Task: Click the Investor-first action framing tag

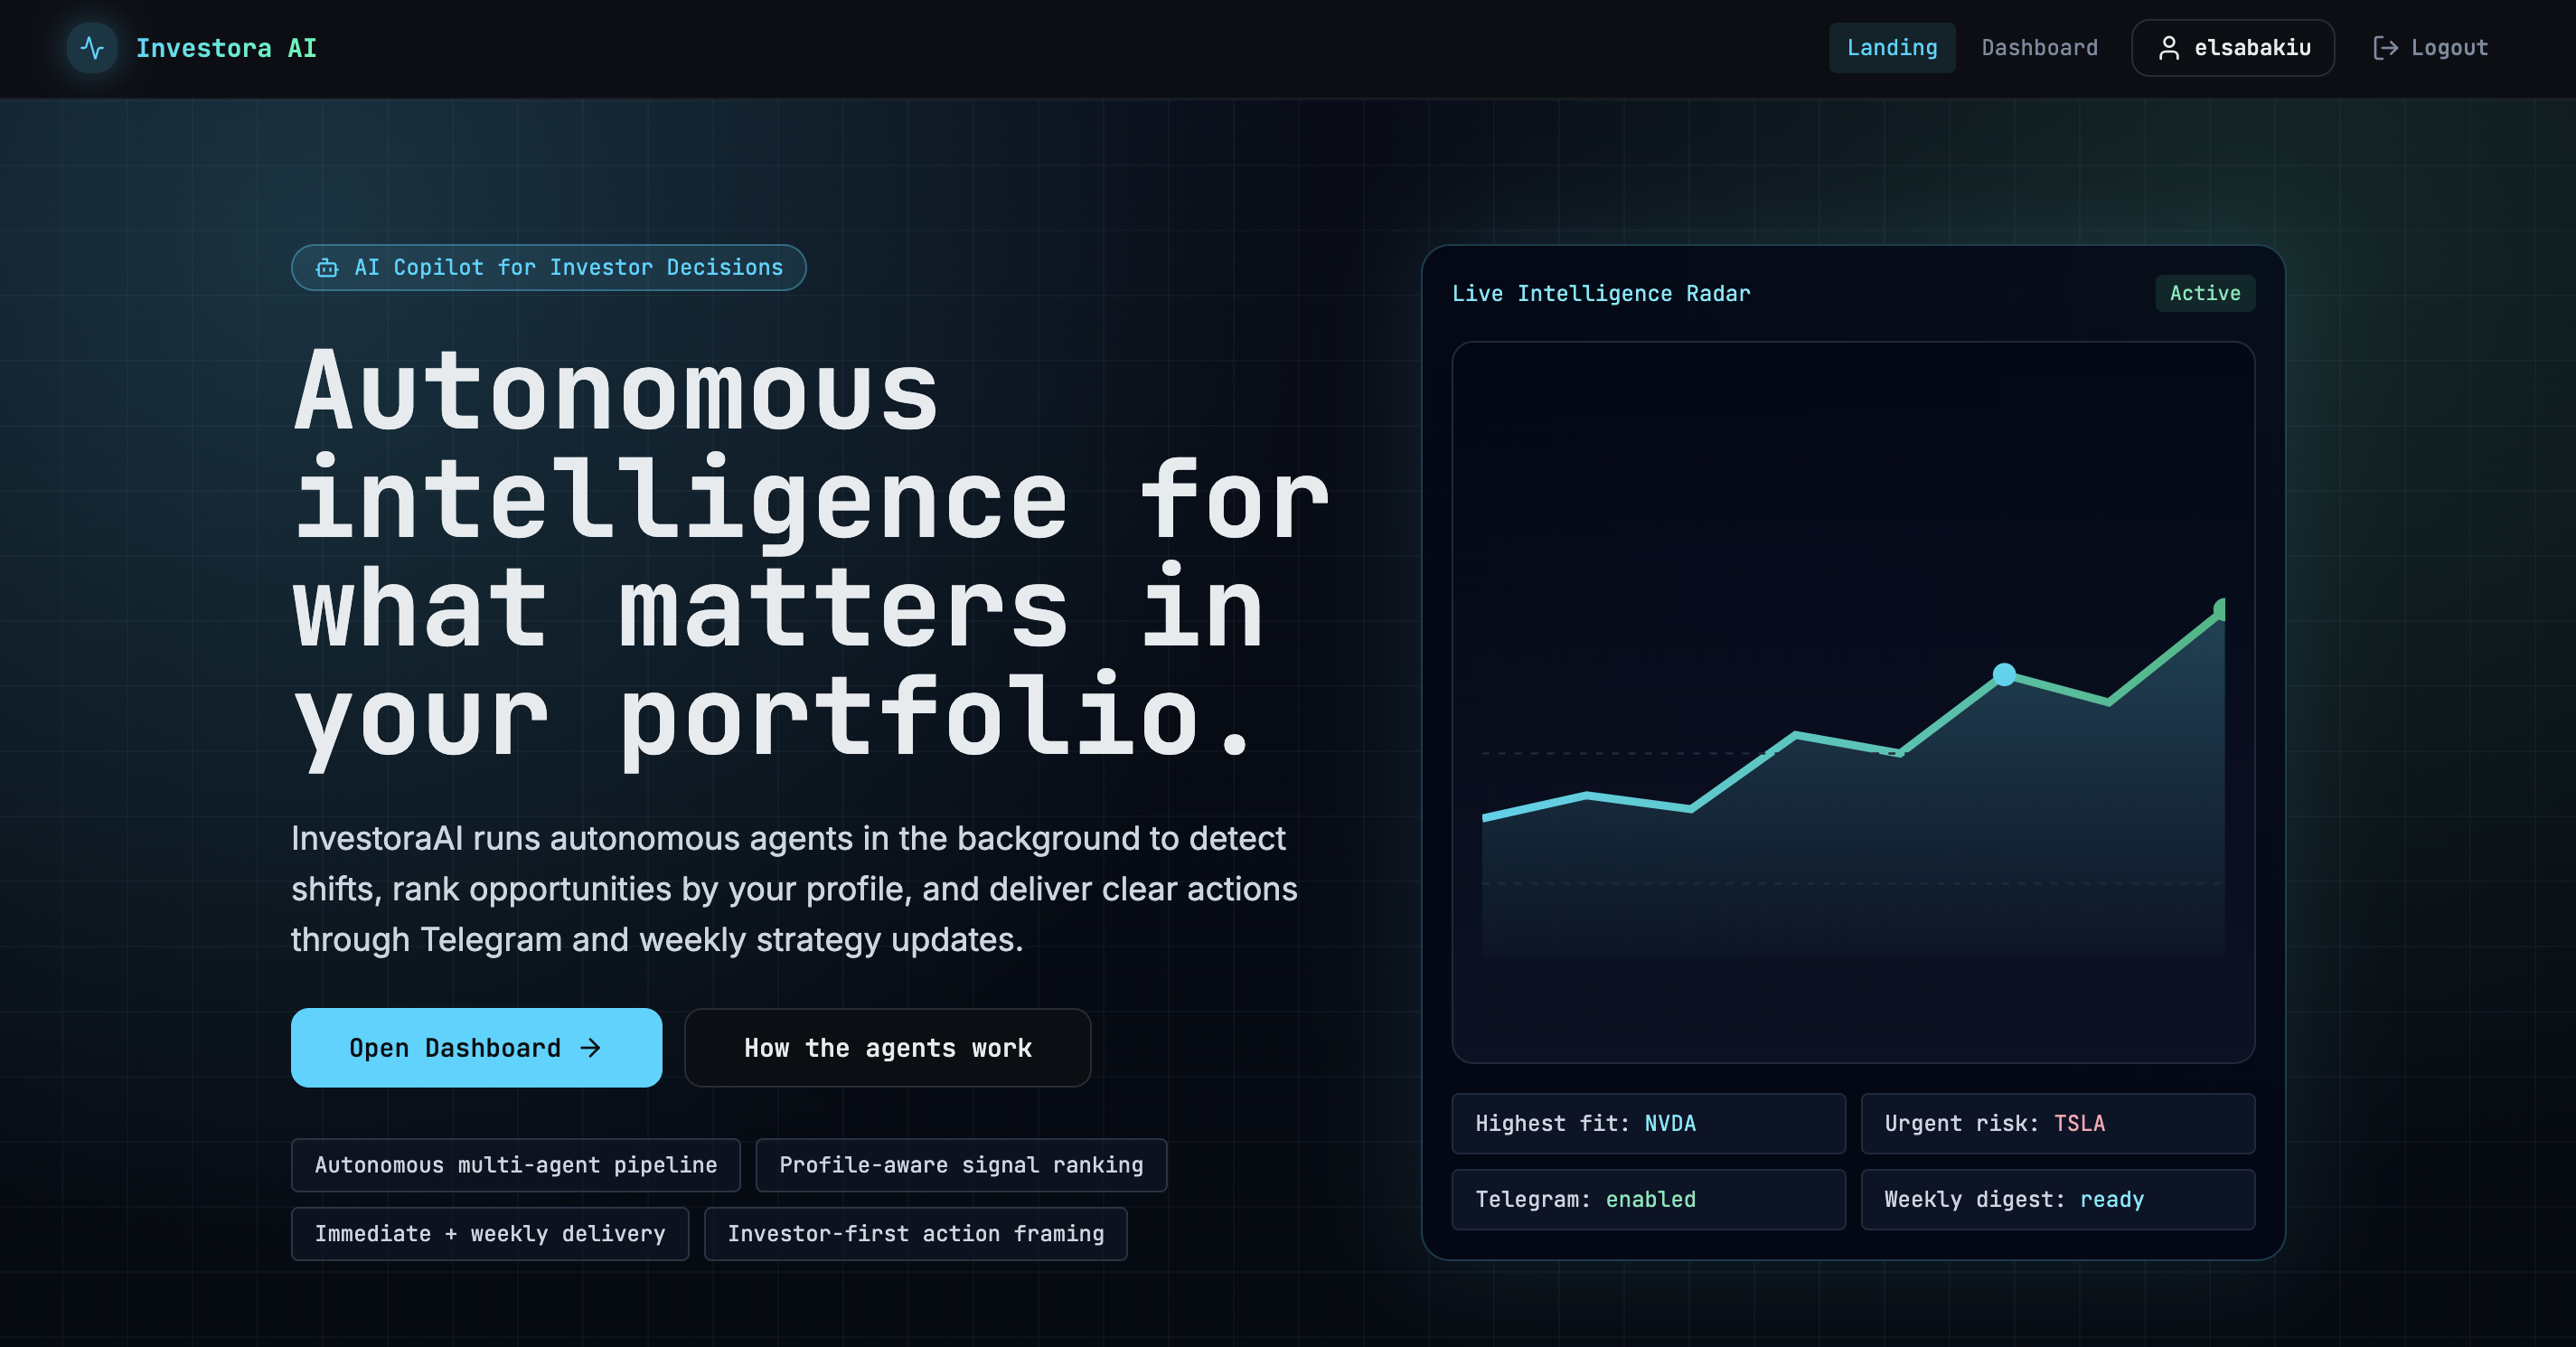Action: 916,1234
